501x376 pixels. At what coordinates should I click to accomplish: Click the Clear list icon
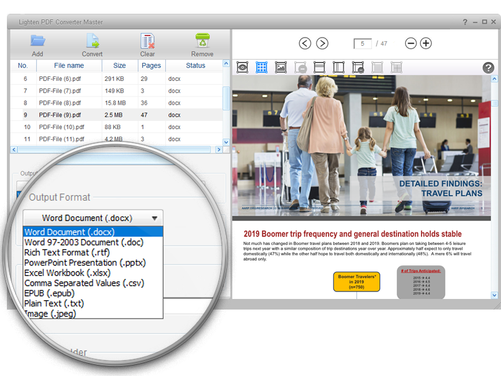coord(148,41)
